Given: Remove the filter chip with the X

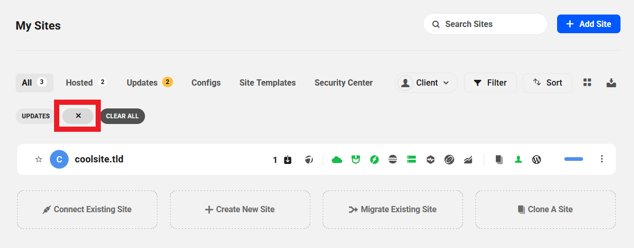Looking at the screenshot, I should pyautogui.click(x=78, y=116).
